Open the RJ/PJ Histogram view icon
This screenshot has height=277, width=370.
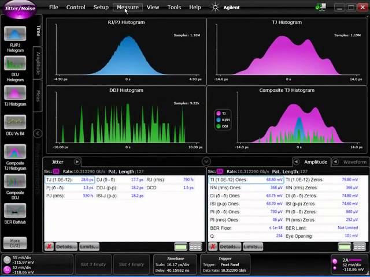tap(15, 33)
